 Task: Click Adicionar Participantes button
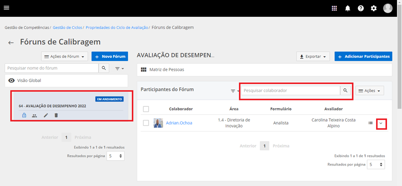pos(363,57)
